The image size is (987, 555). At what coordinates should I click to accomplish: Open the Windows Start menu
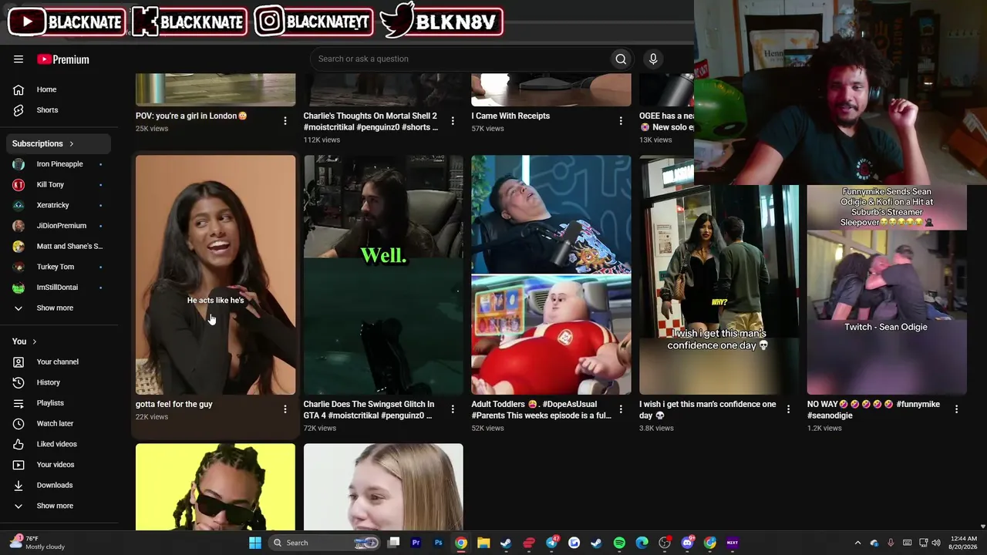(x=254, y=543)
